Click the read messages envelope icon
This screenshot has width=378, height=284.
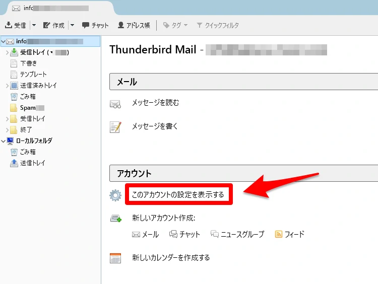point(115,104)
